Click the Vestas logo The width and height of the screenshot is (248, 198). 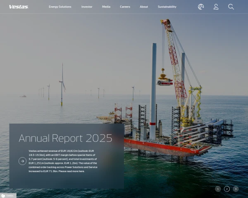coord(18,7)
